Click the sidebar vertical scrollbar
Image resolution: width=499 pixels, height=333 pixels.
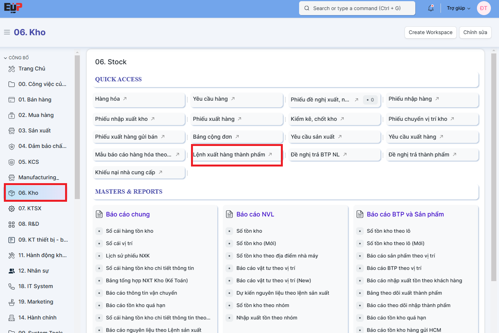[77, 128]
